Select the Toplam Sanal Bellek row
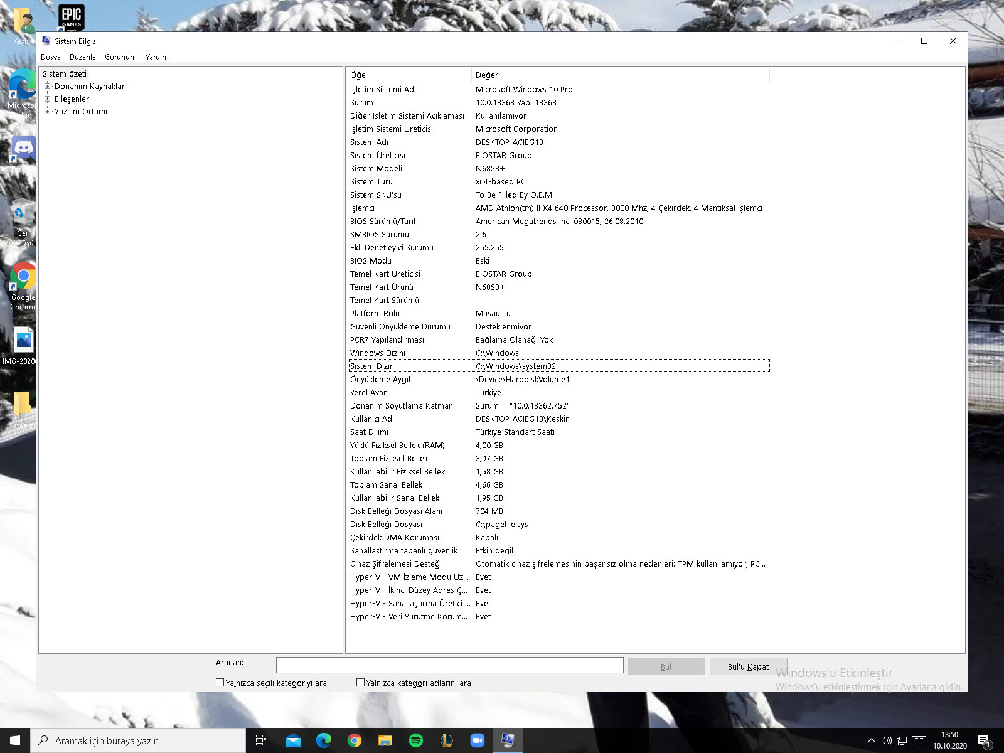Viewport: 1004px width, 753px height. (558, 485)
